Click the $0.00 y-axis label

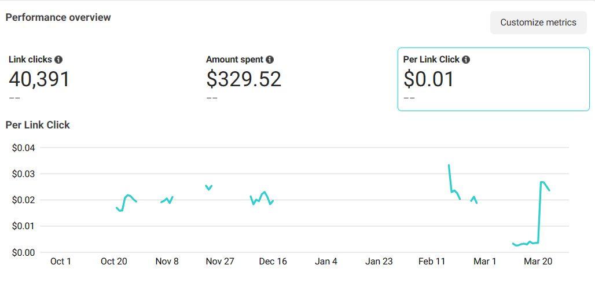[24, 253]
